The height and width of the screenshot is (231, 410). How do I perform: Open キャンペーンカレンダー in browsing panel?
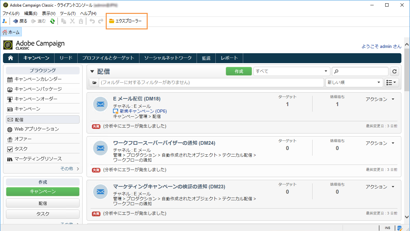coord(43,79)
